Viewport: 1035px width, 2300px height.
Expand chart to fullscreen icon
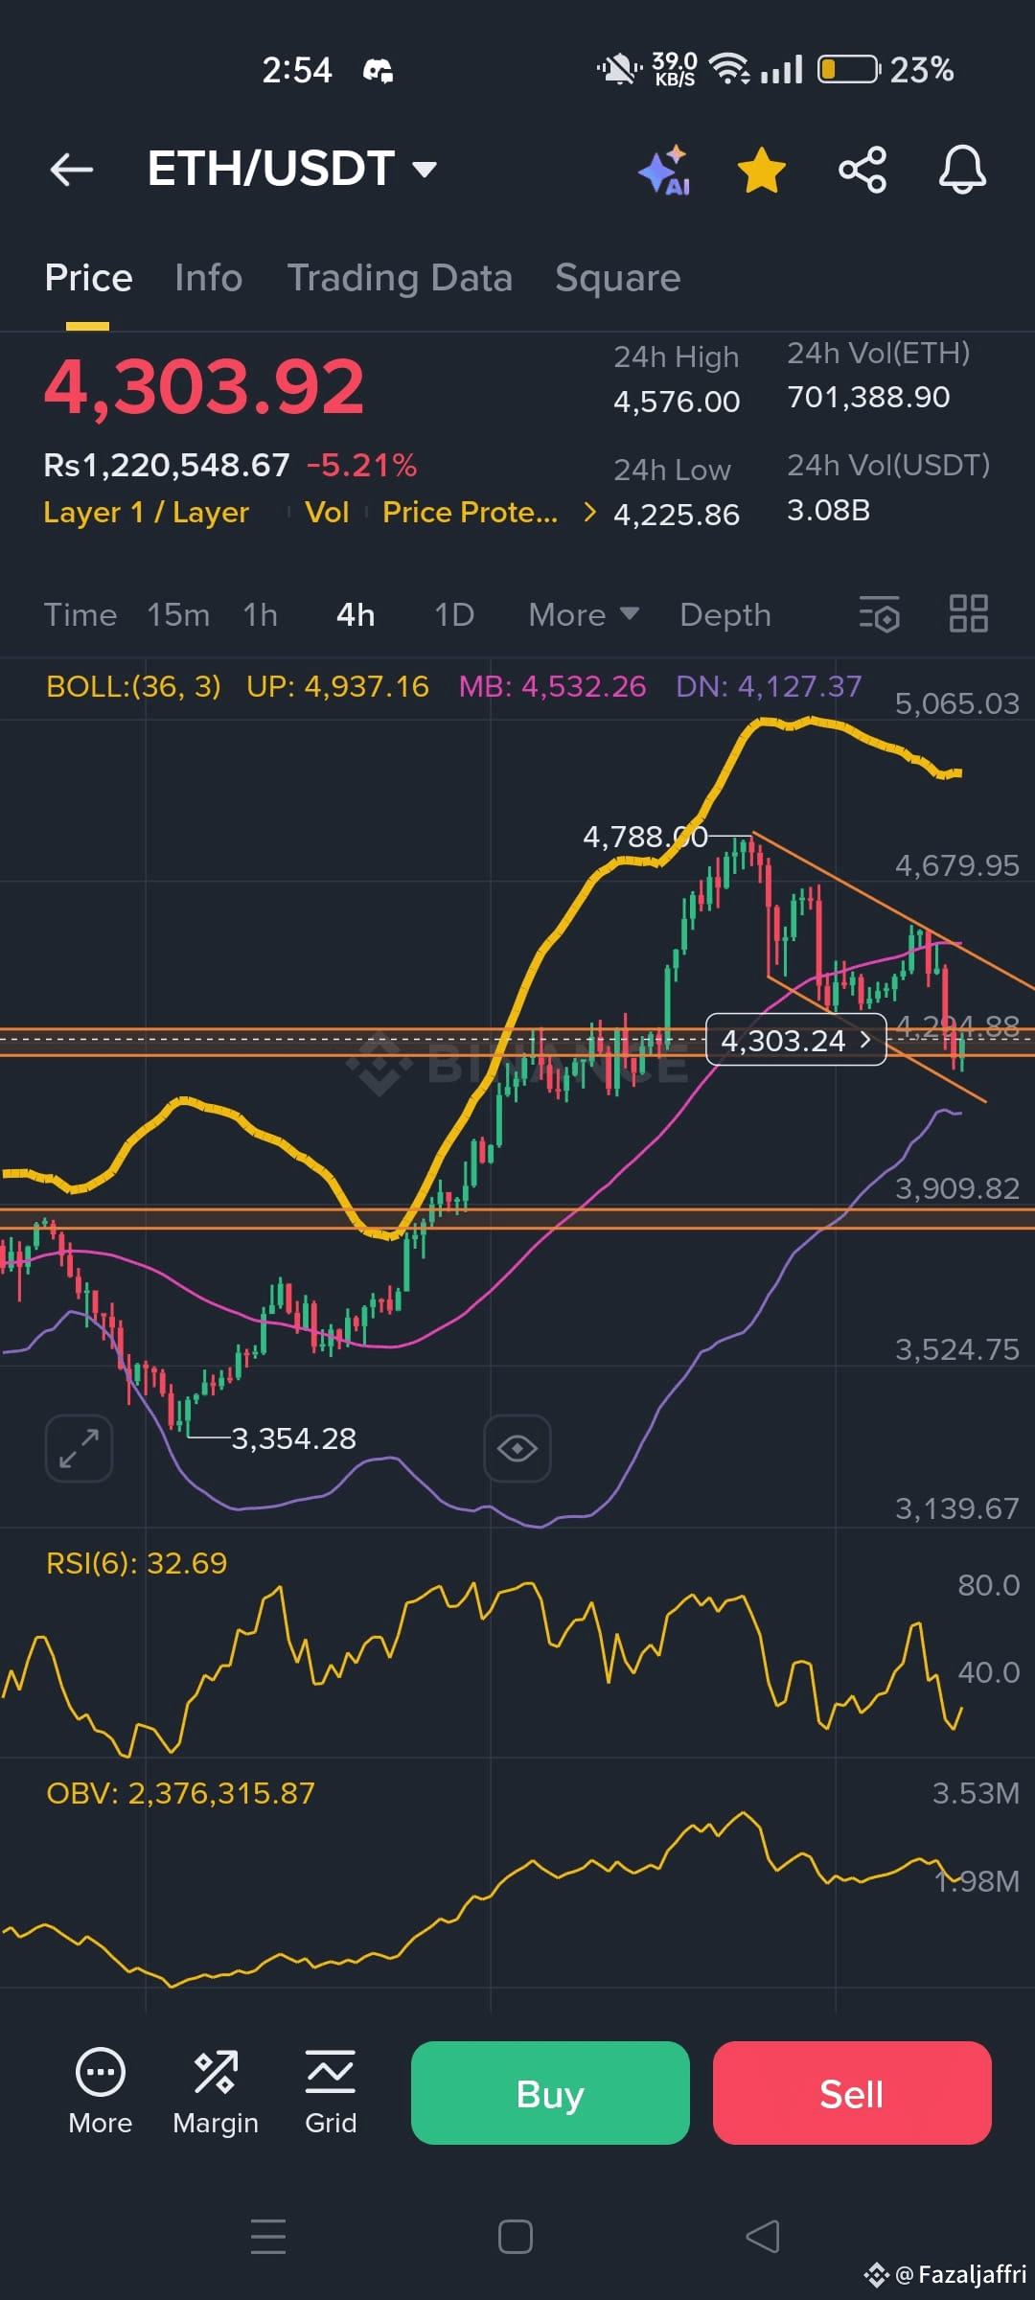point(79,1448)
